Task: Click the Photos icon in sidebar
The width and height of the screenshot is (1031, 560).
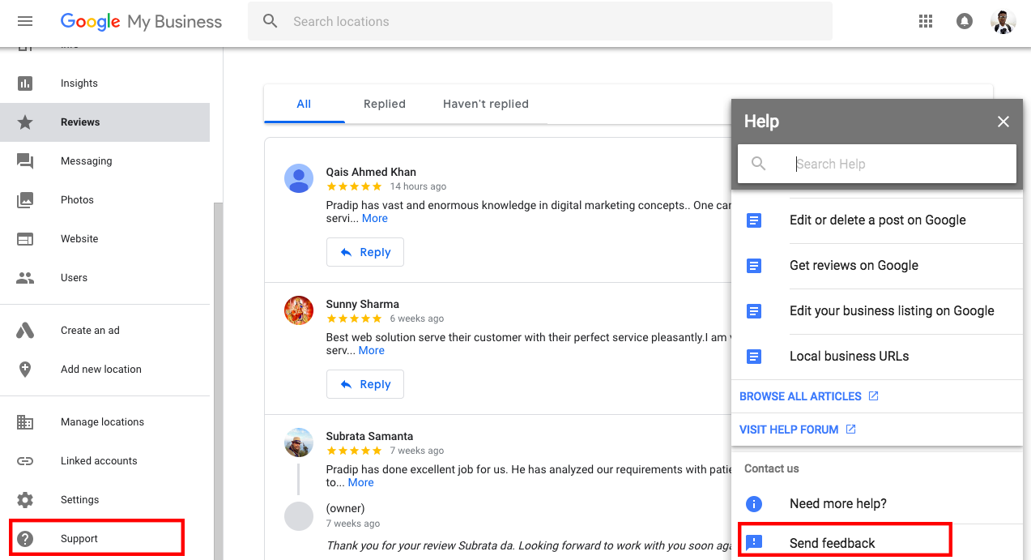Action: [x=25, y=200]
